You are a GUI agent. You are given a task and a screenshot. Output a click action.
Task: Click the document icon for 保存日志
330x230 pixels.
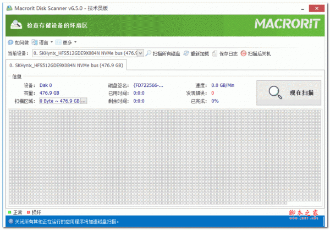[x=215, y=53]
